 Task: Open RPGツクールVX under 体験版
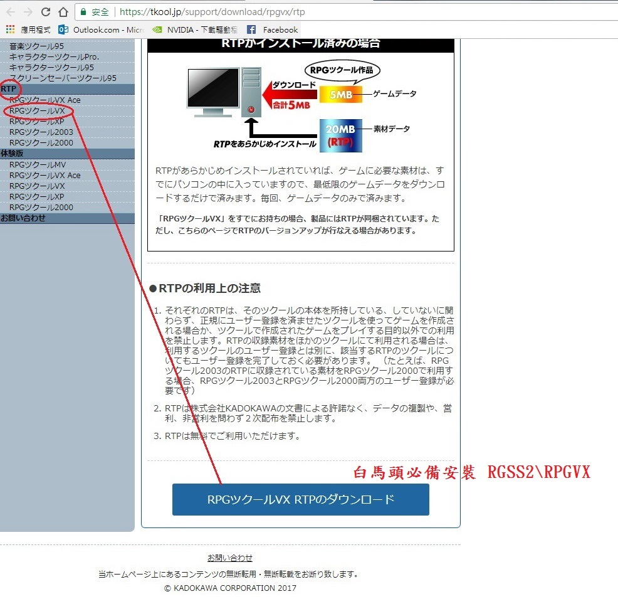click(37, 186)
